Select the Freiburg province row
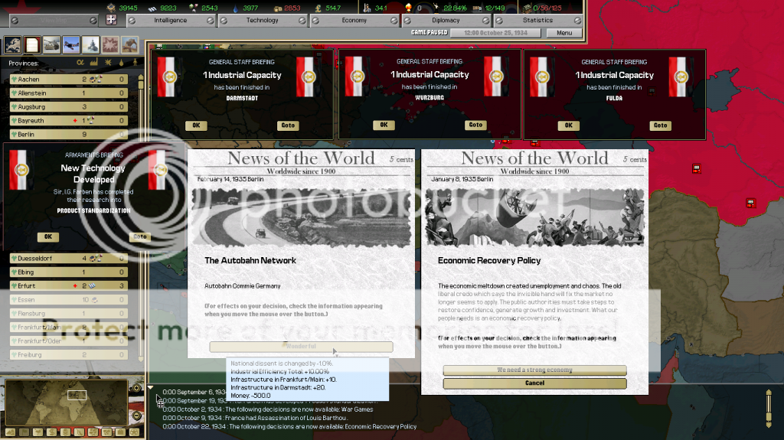784x440 pixels. (x=69, y=355)
